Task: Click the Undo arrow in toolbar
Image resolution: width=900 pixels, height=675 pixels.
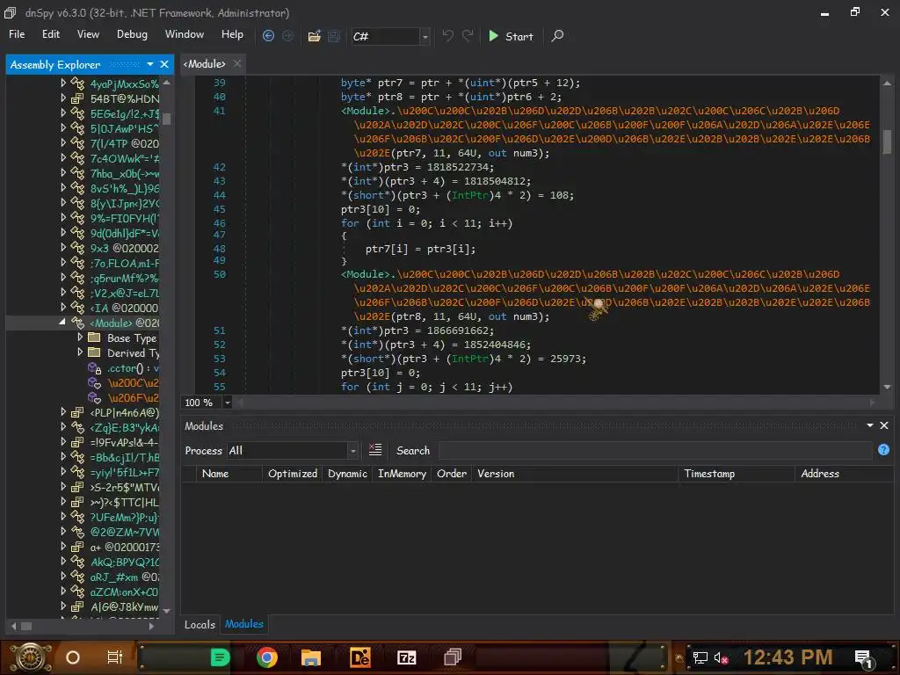Action: [448, 36]
